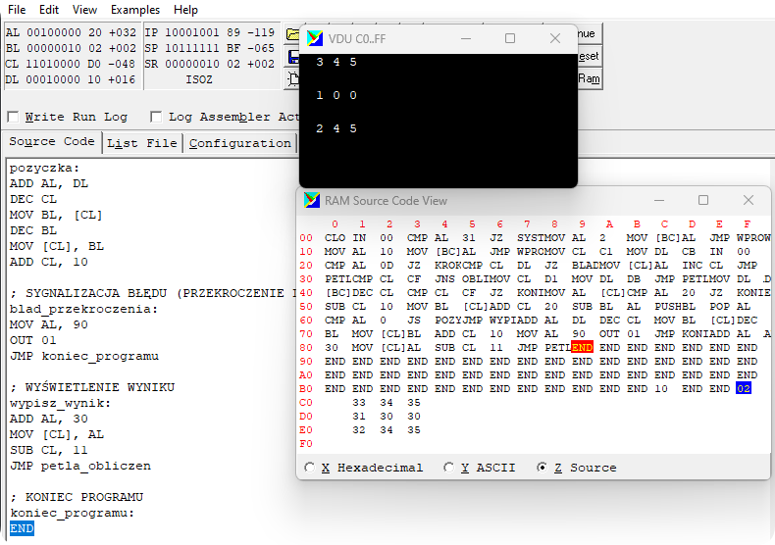Click the blue floppy-disk save icon
Image resolution: width=775 pixels, height=545 pixels.
coord(291,56)
